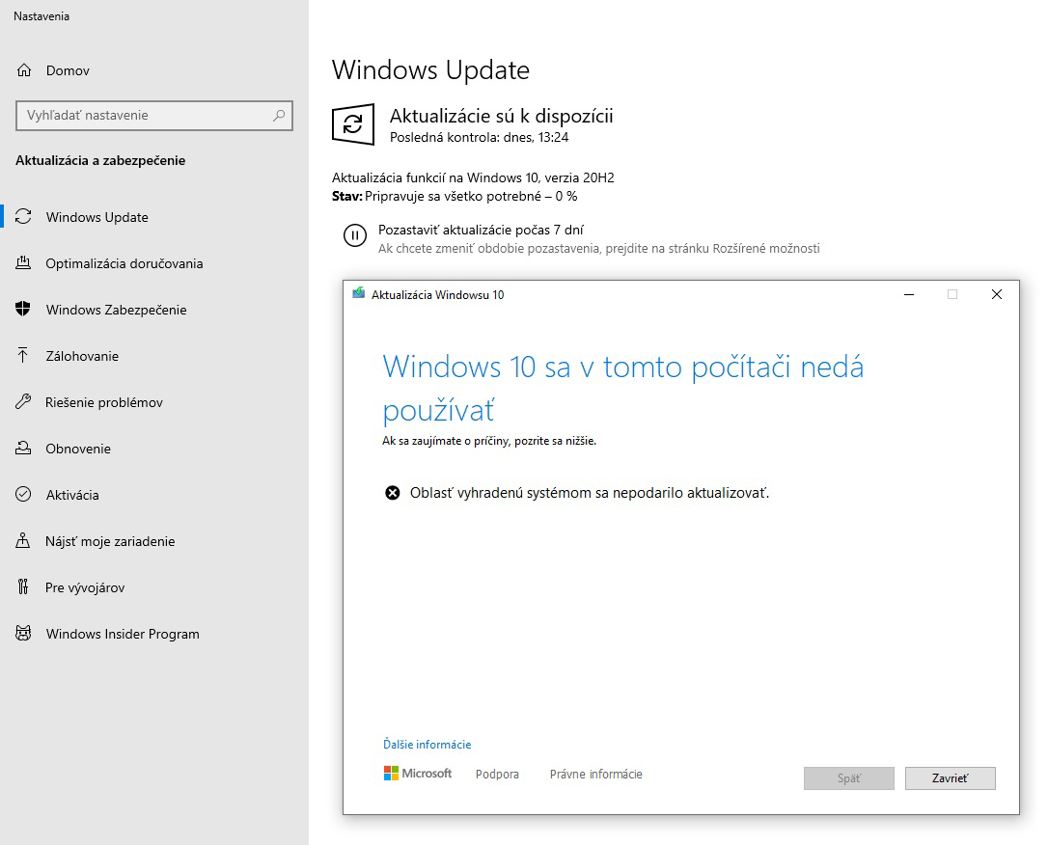The image size is (1048, 845).
Task: Click the Domov home icon
Action: (24, 70)
